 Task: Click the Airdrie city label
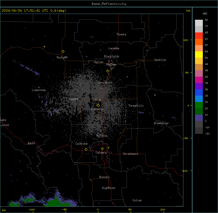point(102,136)
